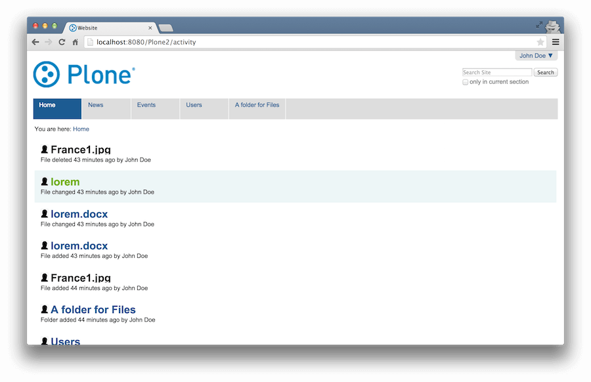Click the Search button

pos(546,72)
